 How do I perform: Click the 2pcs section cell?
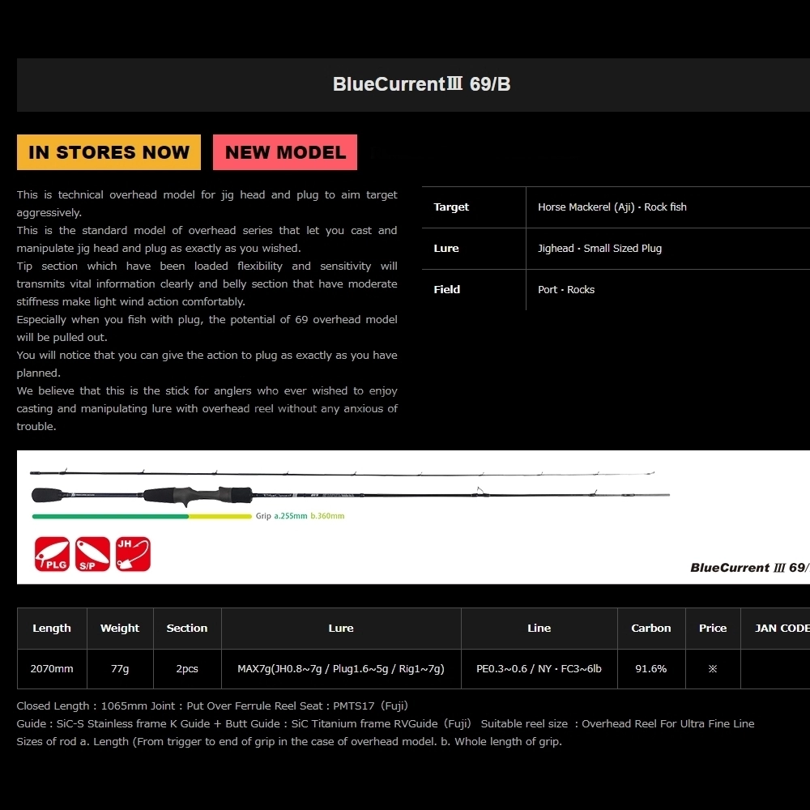tap(187, 669)
